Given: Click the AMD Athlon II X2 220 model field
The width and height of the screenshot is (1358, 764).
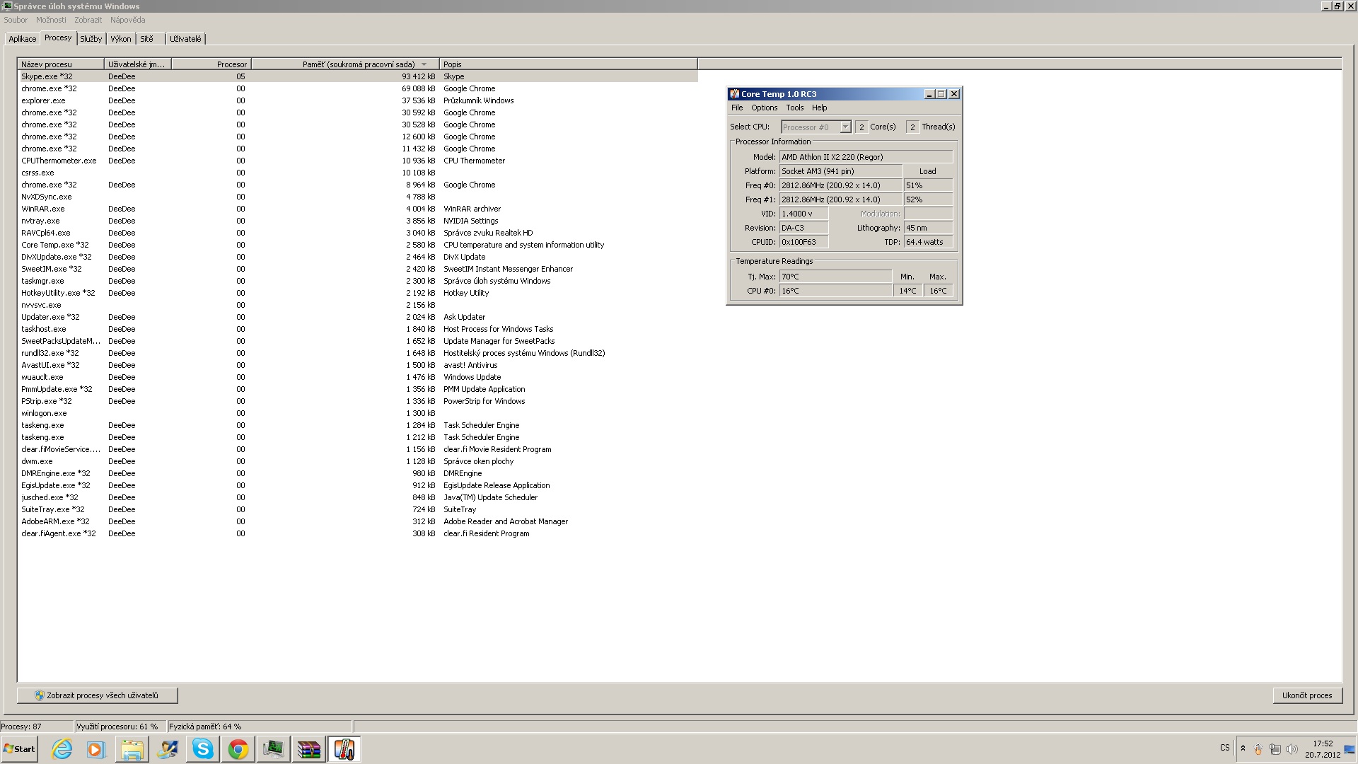Looking at the screenshot, I should pyautogui.click(x=866, y=157).
